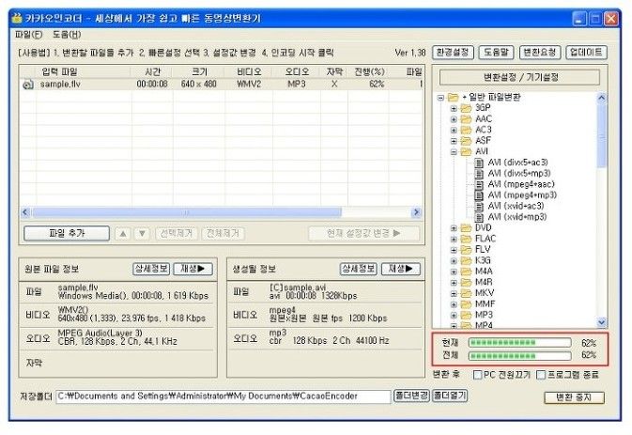Image resolution: width=632 pixels, height=435 pixels.
Task: Expand the FLAC folder node
Action: (x=454, y=239)
